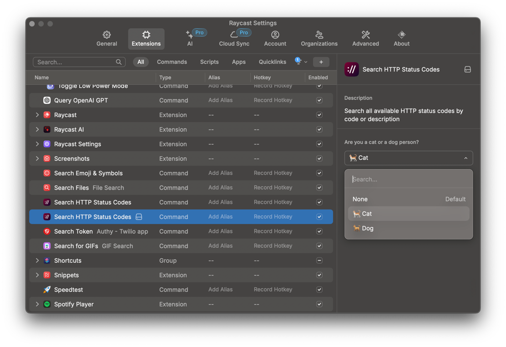This screenshot has height=347, width=506.
Task: Add Alias for Search for GIFs
Action: click(x=220, y=246)
